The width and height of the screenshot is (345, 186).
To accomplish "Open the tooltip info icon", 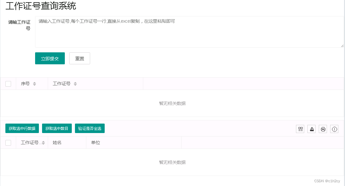I will 334,129.
